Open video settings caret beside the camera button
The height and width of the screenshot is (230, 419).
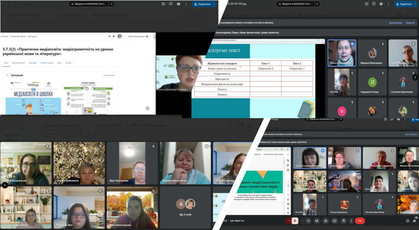303,221
